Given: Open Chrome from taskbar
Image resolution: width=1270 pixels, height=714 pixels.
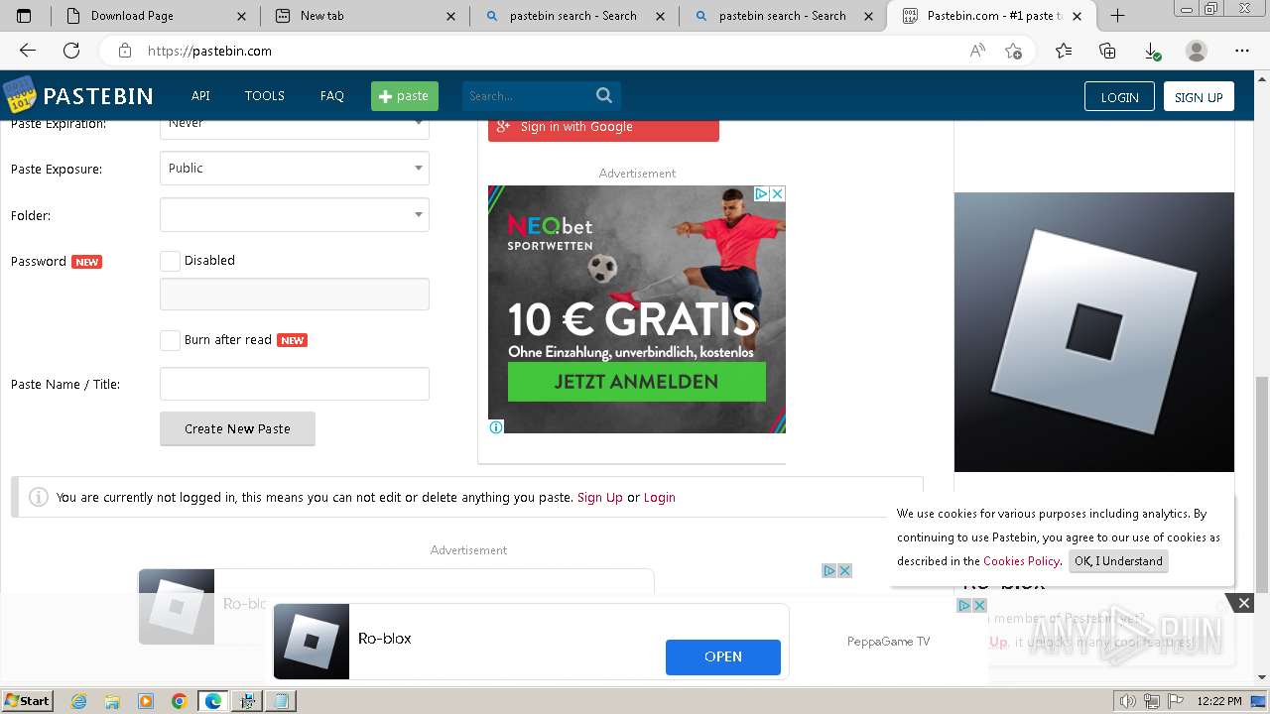Looking at the screenshot, I should 179,701.
